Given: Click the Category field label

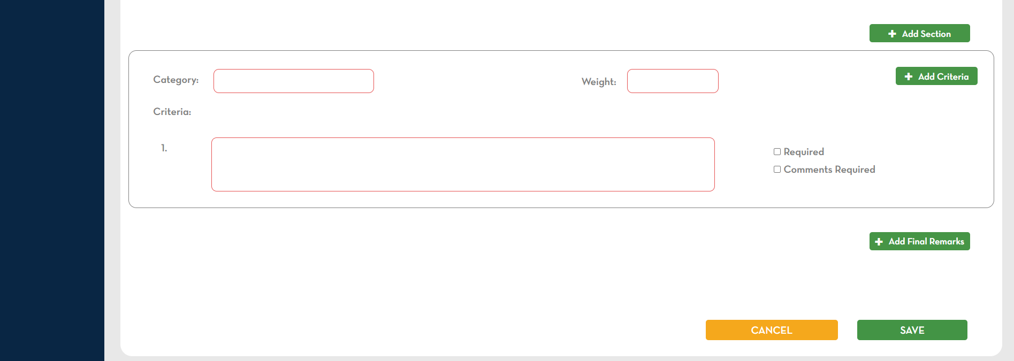Looking at the screenshot, I should [176, 80].
